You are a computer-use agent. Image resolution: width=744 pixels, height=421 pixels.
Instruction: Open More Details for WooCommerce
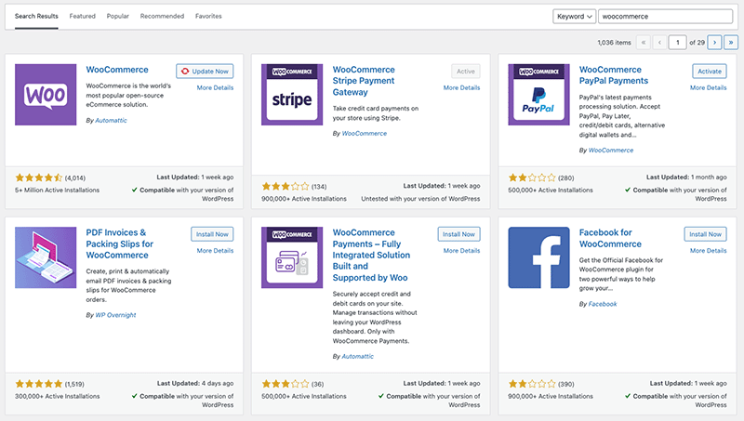pyautogui.click(x=215, y=87)
